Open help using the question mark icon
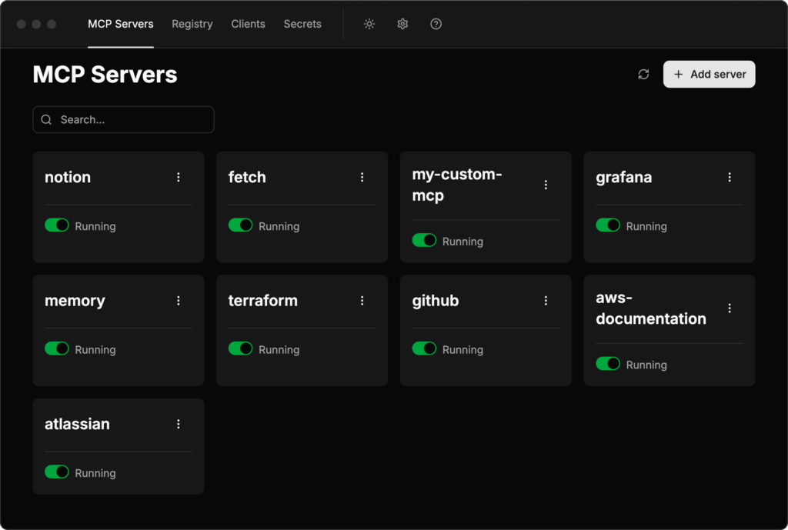This screenshot has height=530, width=788. pos(436,24)
